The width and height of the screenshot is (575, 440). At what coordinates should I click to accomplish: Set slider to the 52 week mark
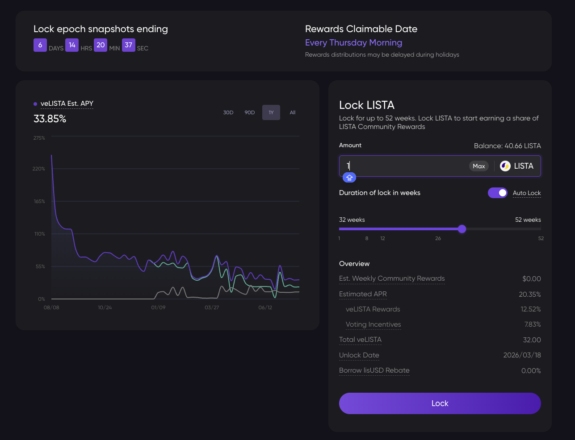coord(540,229)
